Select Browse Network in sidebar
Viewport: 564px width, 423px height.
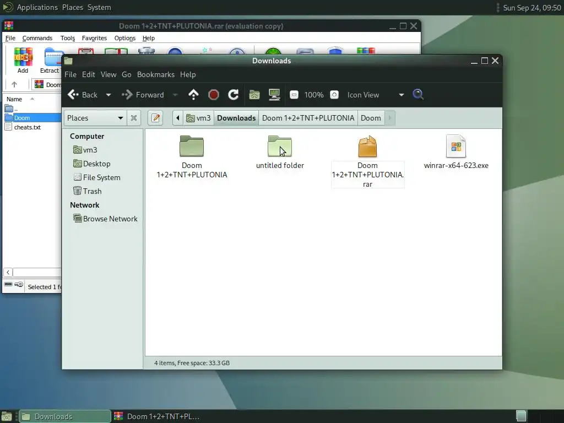[105, 219]
